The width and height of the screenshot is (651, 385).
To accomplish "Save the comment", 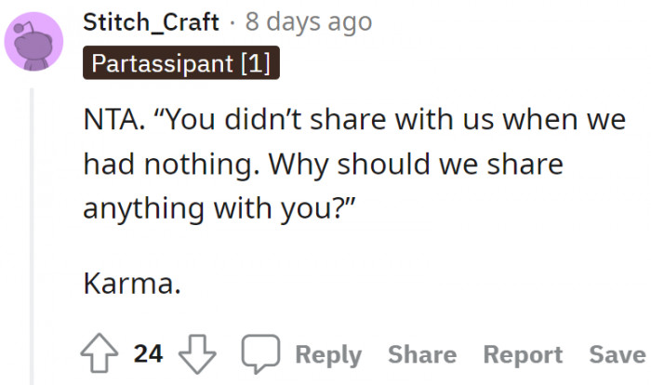I will click(617, 354).
